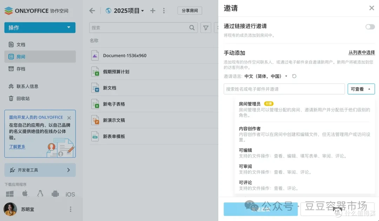379x221 pixels.
Task: Expand the 2025项目 room title dropdown
Action: [142, 11]
